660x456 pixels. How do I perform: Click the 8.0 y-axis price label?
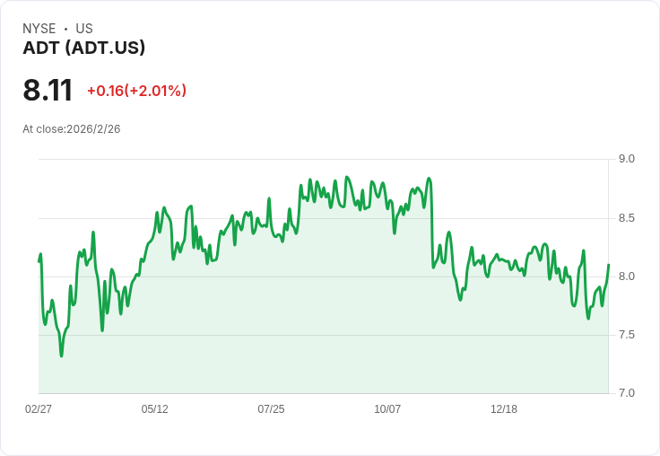click(x=627, y=276)
